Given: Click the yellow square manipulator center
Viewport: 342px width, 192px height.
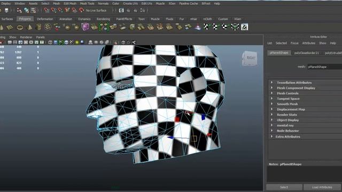Looking at the screenshot, I should [194, 139].
